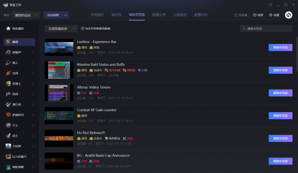The width and height of the screenshot is (298, 173).
Task: Click PVP tag on Arathi Basin Cap Announcer
Action: pyautogui.click(x=82, y=161)
